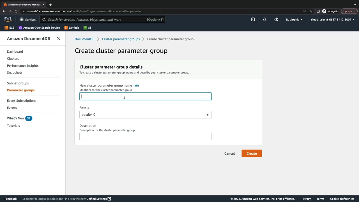The width and height of the screenshot is (359, 202).
Task: Click the AWS logo home icon
Action: tap(8, 19)
